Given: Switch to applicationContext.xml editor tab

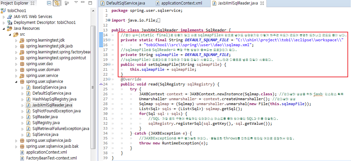Looking at the screenshot, I should (182, 3).
